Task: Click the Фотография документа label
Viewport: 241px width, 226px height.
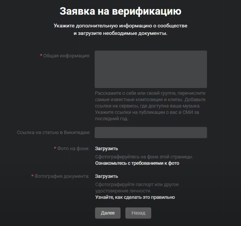Action: coord(62,176)
